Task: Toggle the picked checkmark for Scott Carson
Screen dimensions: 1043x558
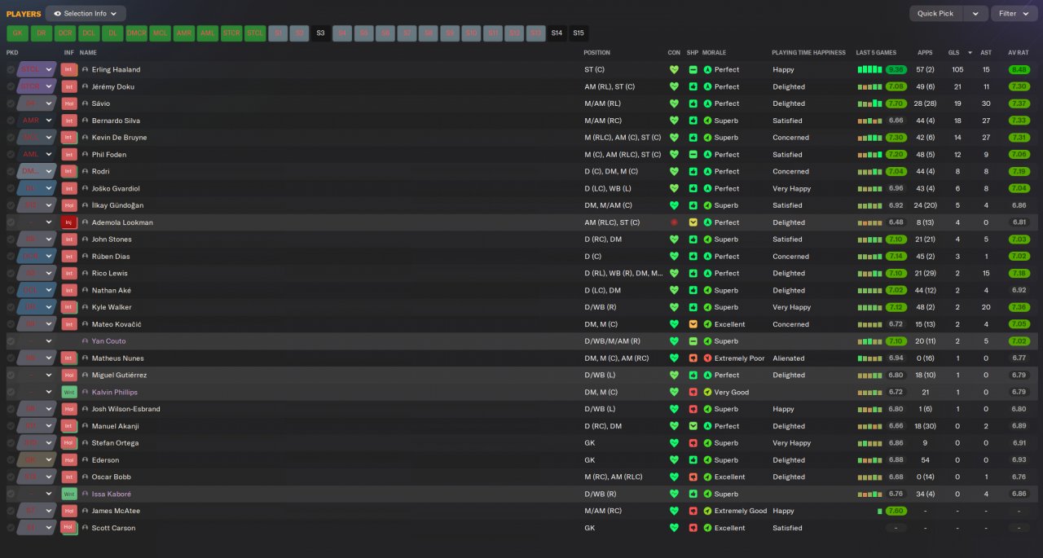Action: tap(11, 528)
